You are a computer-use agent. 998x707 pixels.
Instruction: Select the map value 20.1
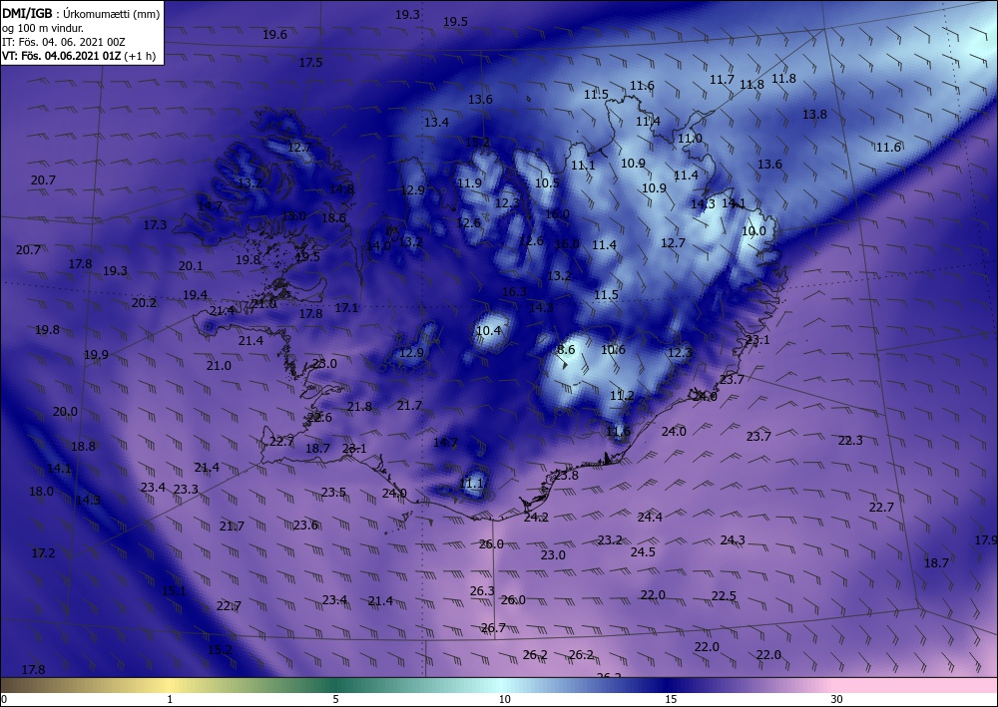click(x=191, y=266)
